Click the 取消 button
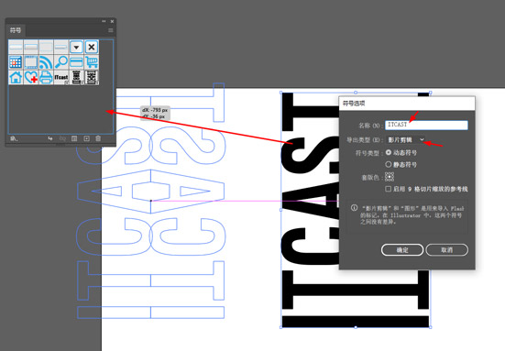This screenshot has height=351, width=505. pos(446,249)
